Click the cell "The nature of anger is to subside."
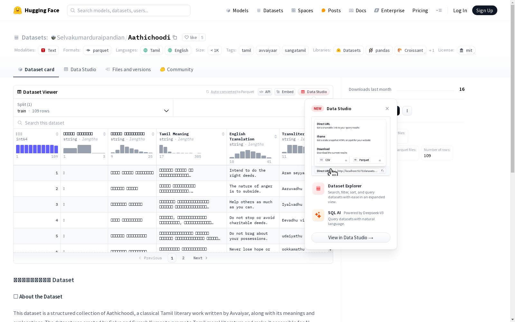The width and height of the screenshot is (515, 322). [253, 189]
